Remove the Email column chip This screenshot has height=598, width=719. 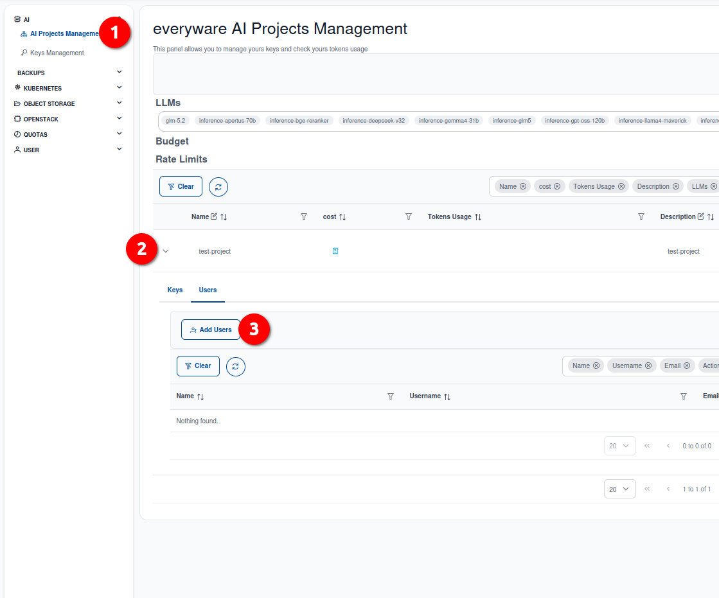687,365
